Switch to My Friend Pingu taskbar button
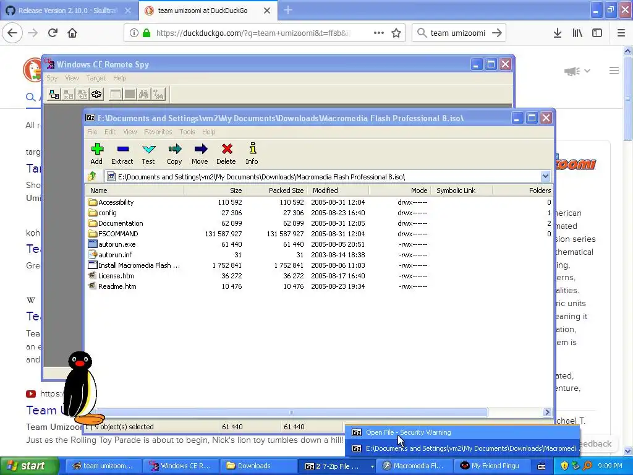Image resolution: width=633 pixels, height=475 pixels. (x=491, y=466)
